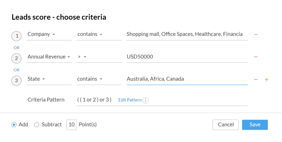
Task: Remove the Annual Revenue criteria row
Action: pos(256,57)
